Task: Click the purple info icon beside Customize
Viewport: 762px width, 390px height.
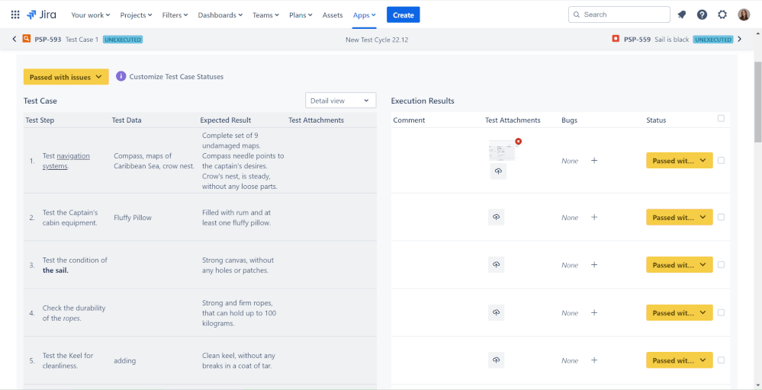Action: [x=121, y=76]
